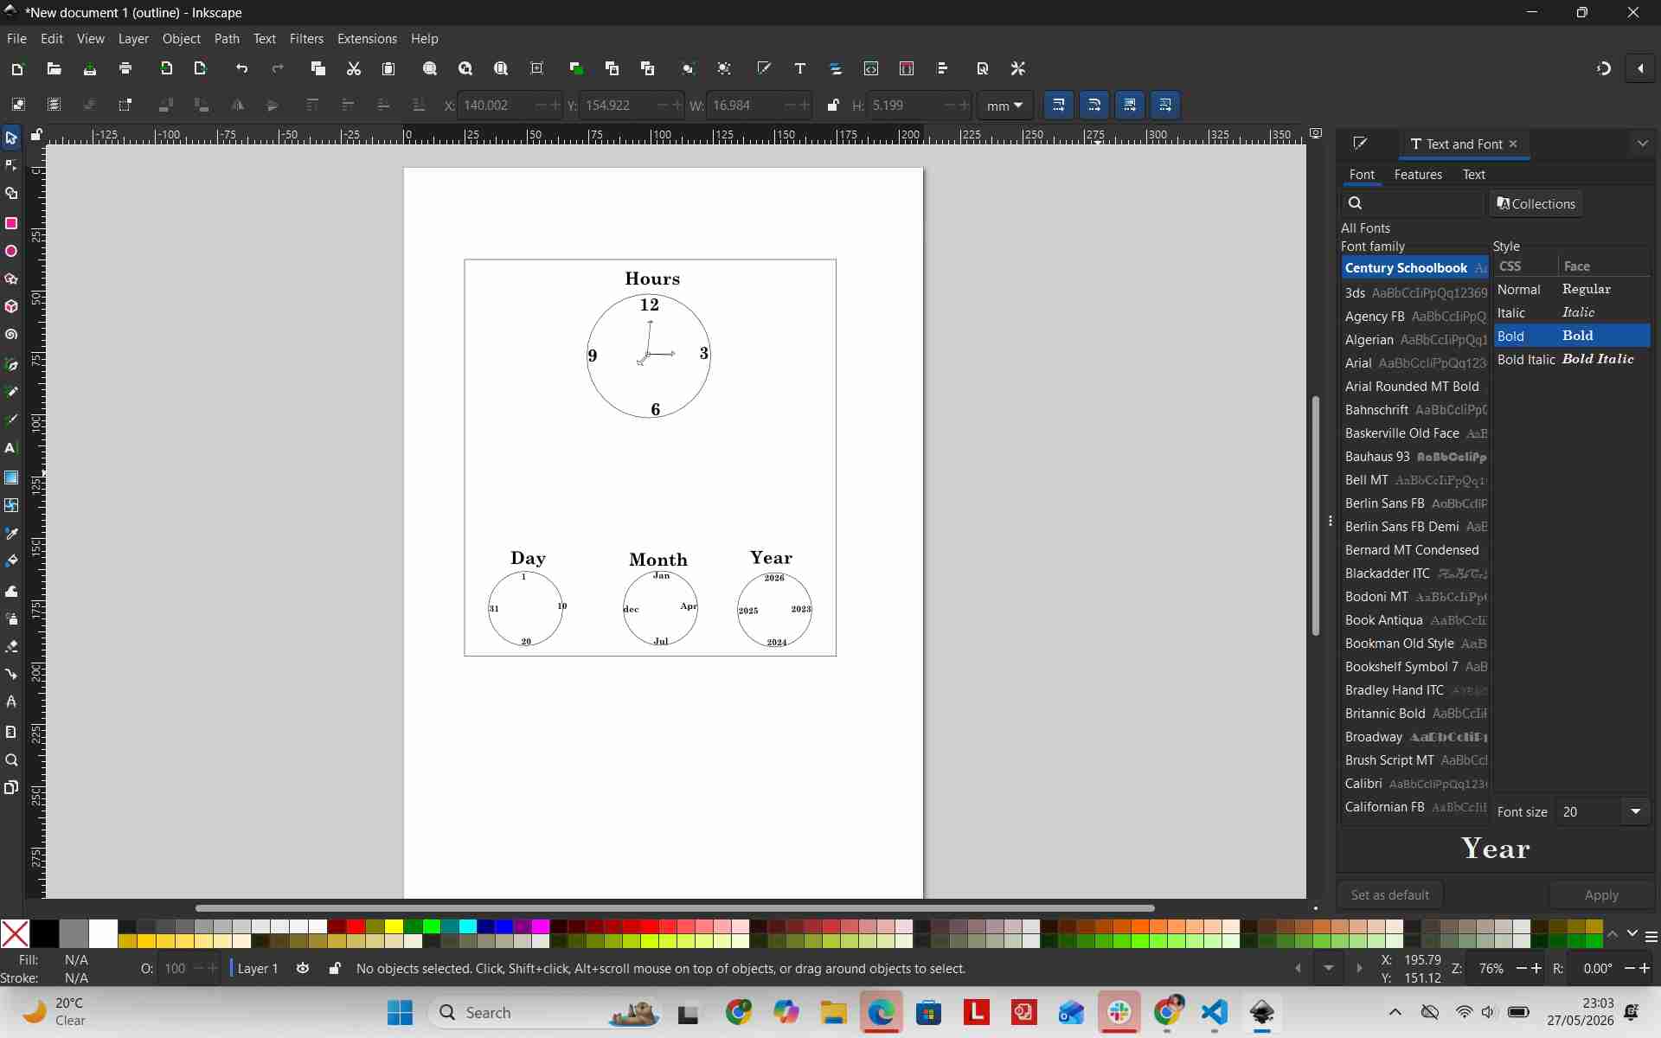The height and width of the screenshot is (1038, 1661).
Task: Toggle scale stroke width with object
Action: (x=1059, y=106)
